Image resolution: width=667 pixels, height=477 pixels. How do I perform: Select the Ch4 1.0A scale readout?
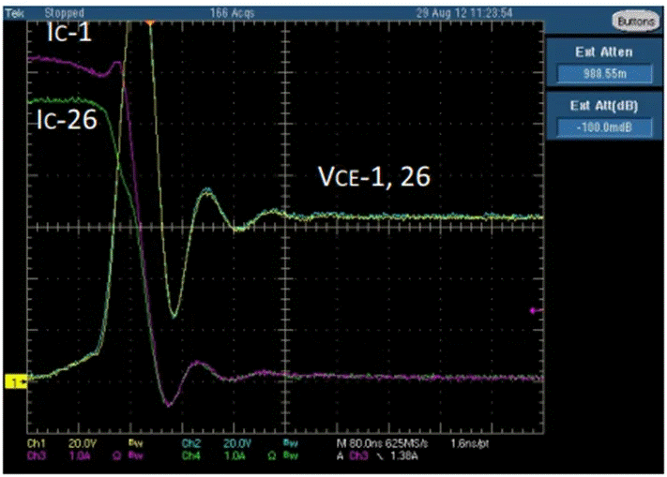[235, 455]
